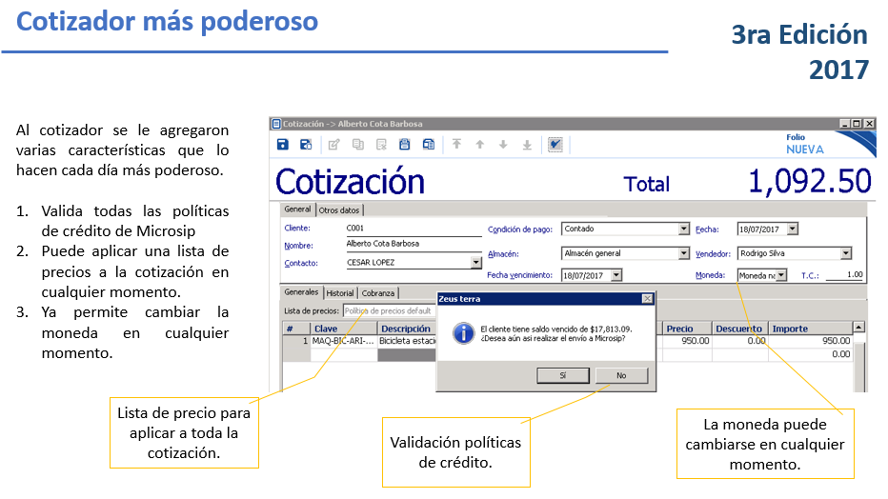The height and width of the screenshot is (499, 888).
Task: Open the Condición de pago dropdown
Action: tap(684, 229)
